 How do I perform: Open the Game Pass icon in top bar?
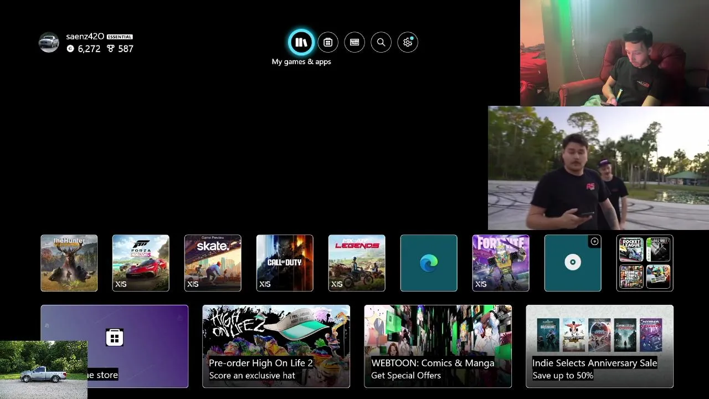(354, 42)
